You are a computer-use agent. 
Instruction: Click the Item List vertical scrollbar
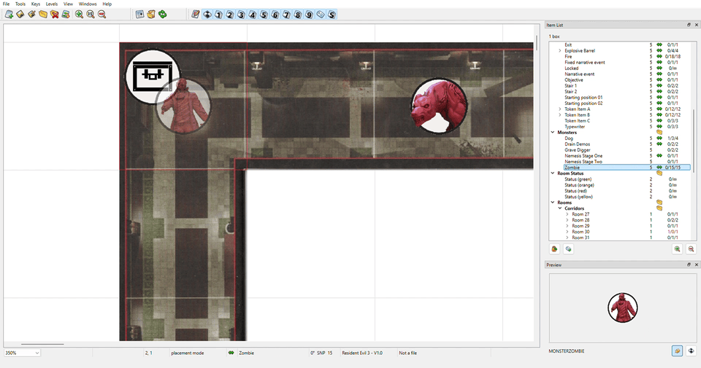click(694, 140)
